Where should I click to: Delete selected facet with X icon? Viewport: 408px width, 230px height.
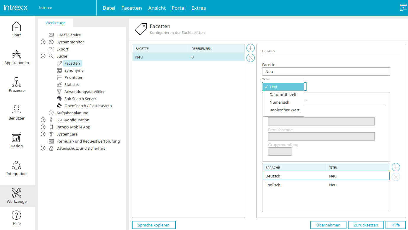[x=250, y=58]
